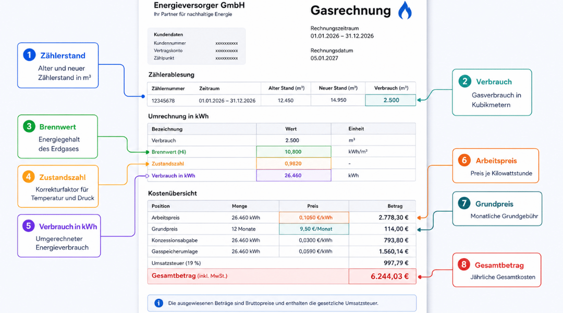Click the Konzessionsabgabe price 0,0300 €/kWh

pos(315,240)
